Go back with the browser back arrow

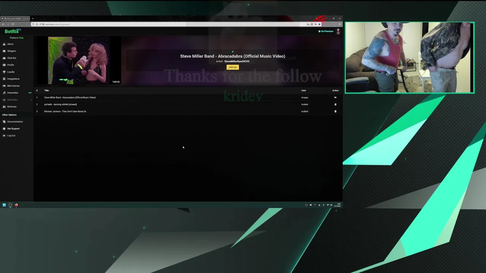[x=3, y=24]
